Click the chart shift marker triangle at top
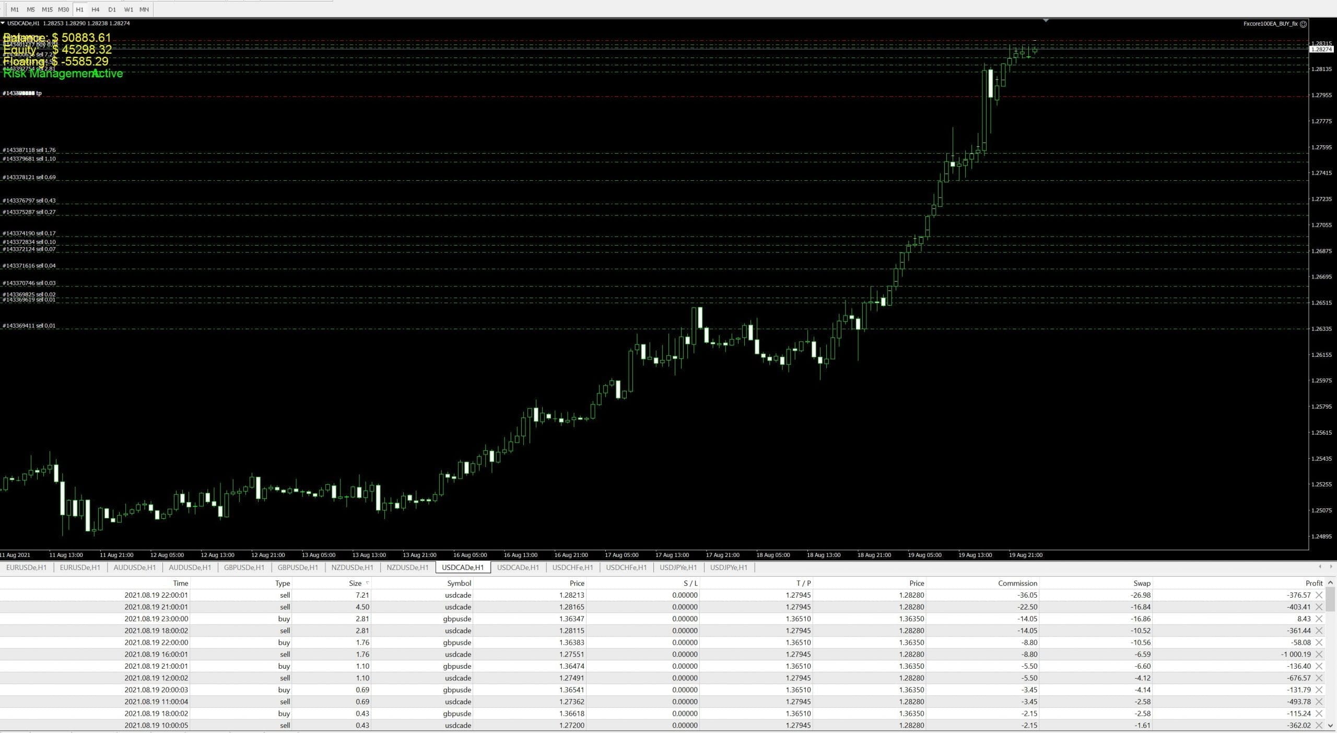This screenshot has width=1337, height=733. (1046, 20)
